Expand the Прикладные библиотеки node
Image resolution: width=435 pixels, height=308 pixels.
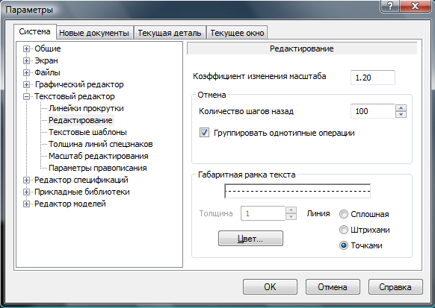click(x=26, y=192)
